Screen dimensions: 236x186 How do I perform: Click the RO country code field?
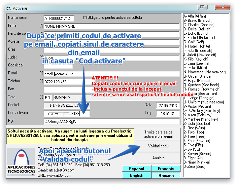(x=48, y=97)
